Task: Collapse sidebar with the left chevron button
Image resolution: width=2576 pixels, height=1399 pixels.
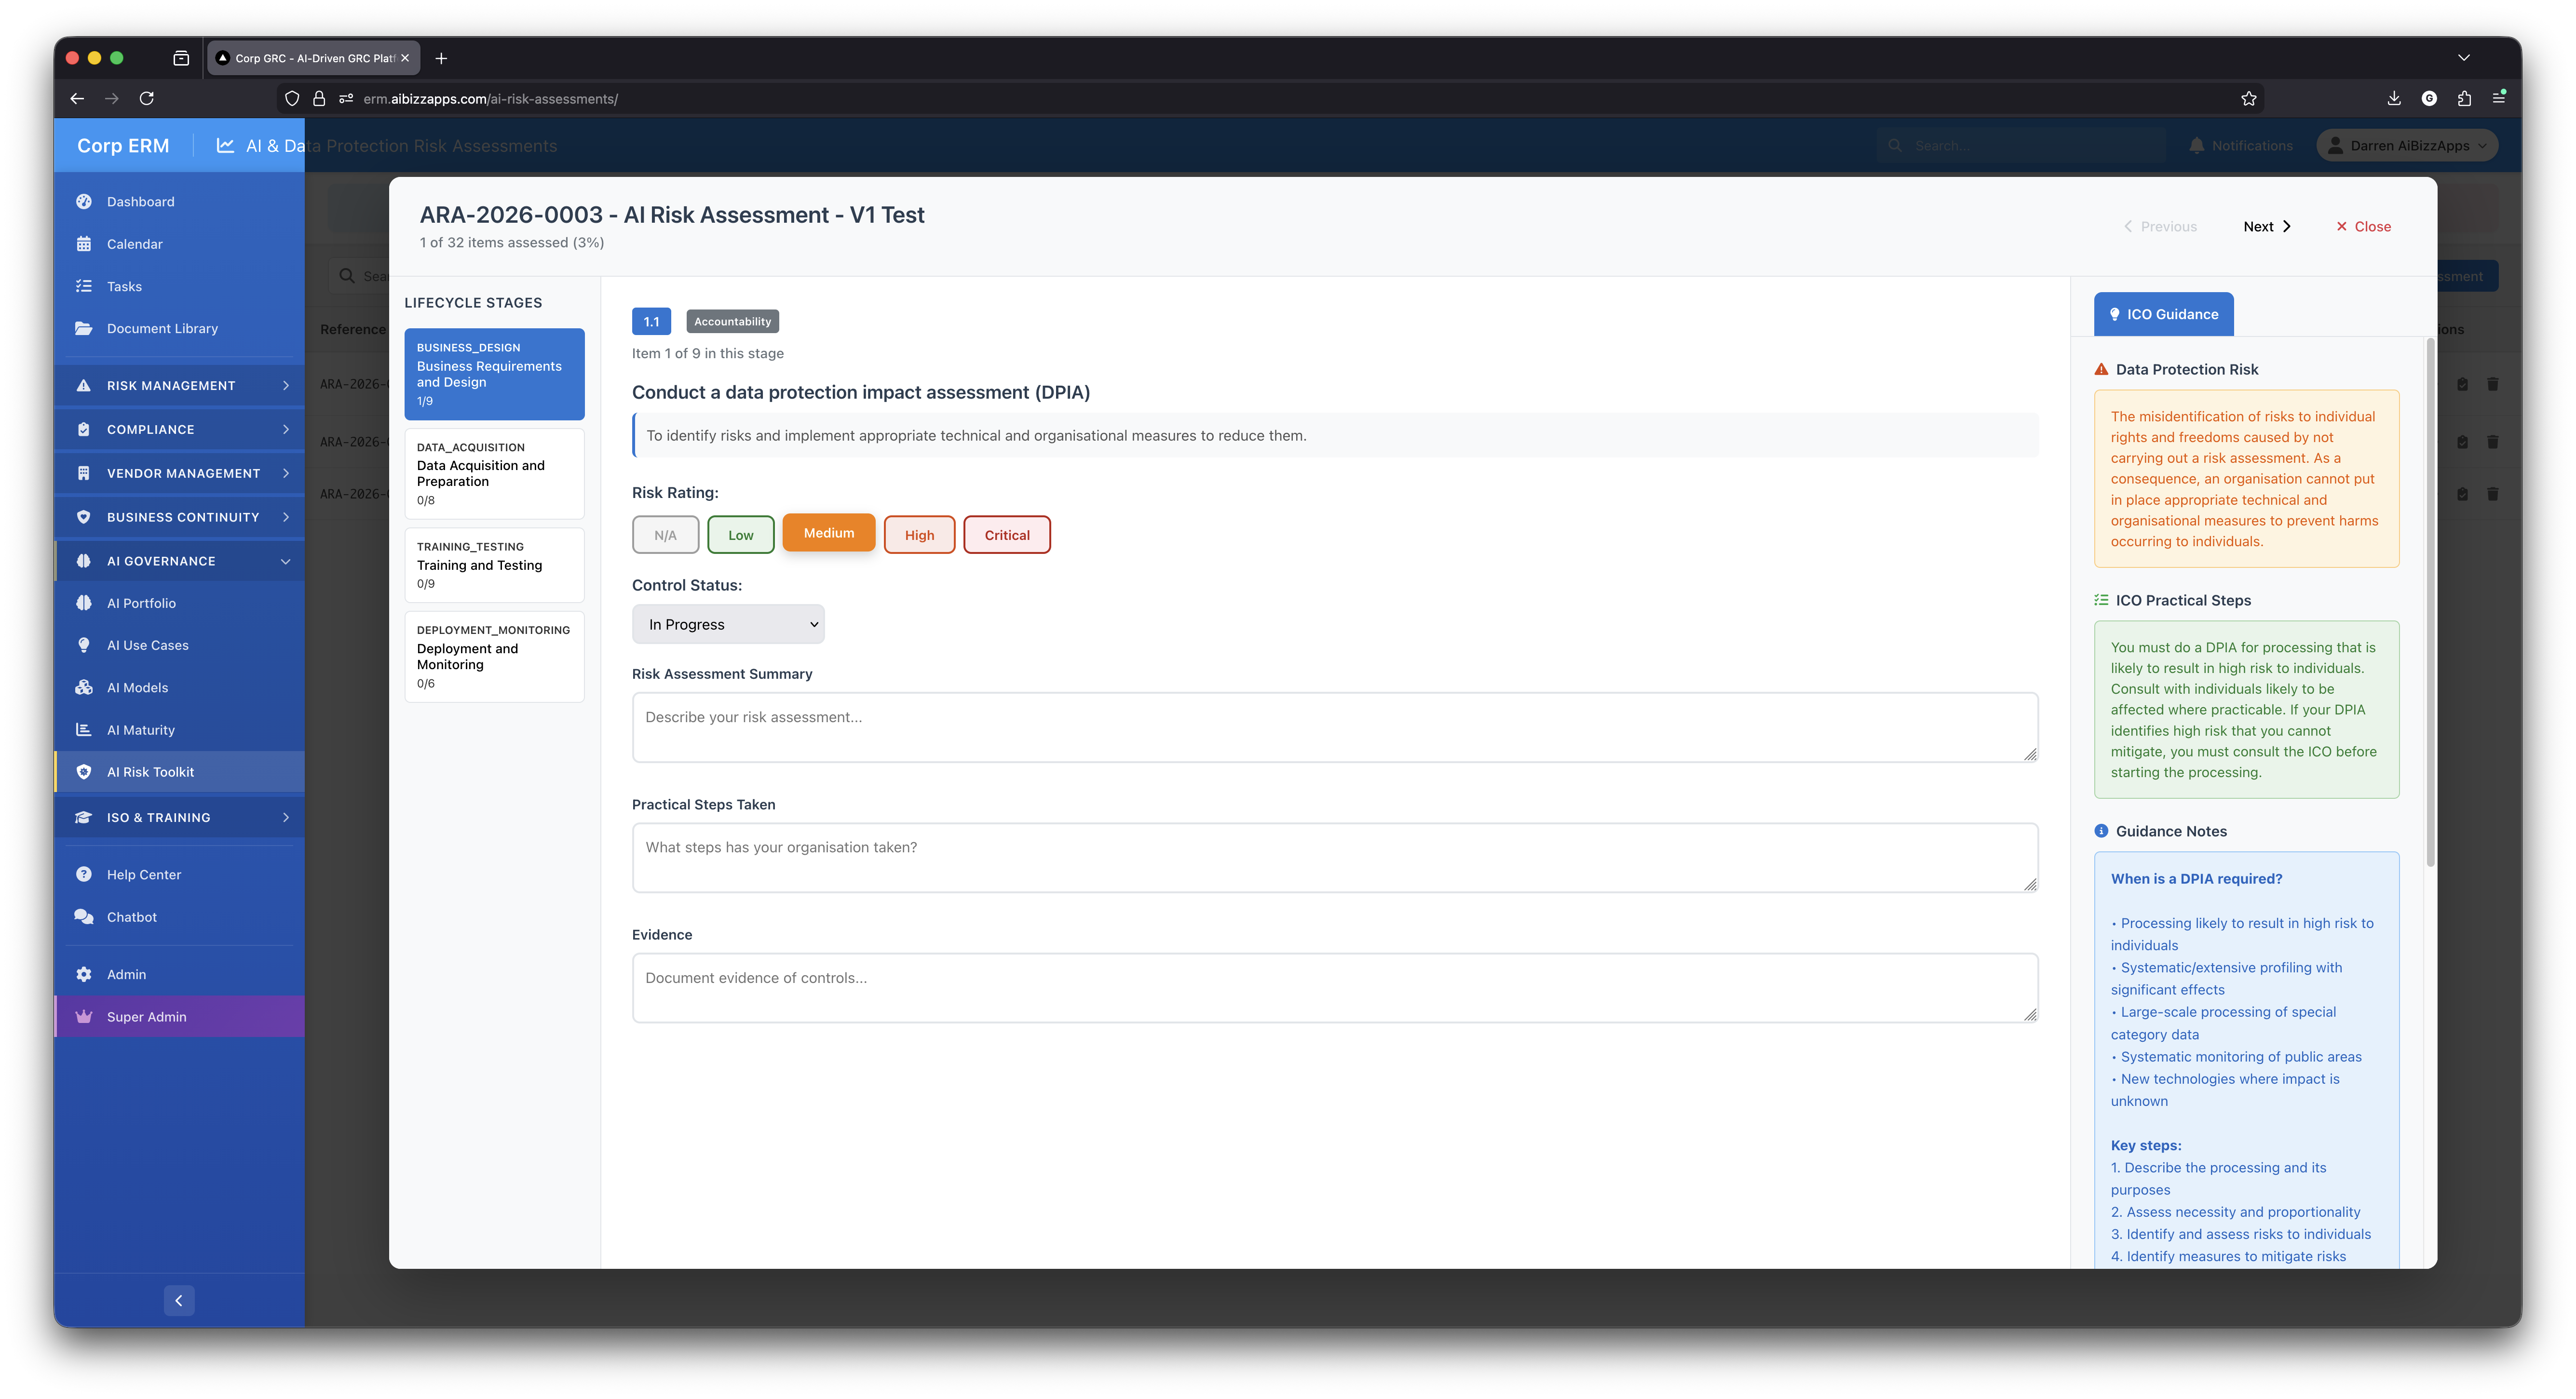Action: pyautogui.click(x=179, y=1300)
